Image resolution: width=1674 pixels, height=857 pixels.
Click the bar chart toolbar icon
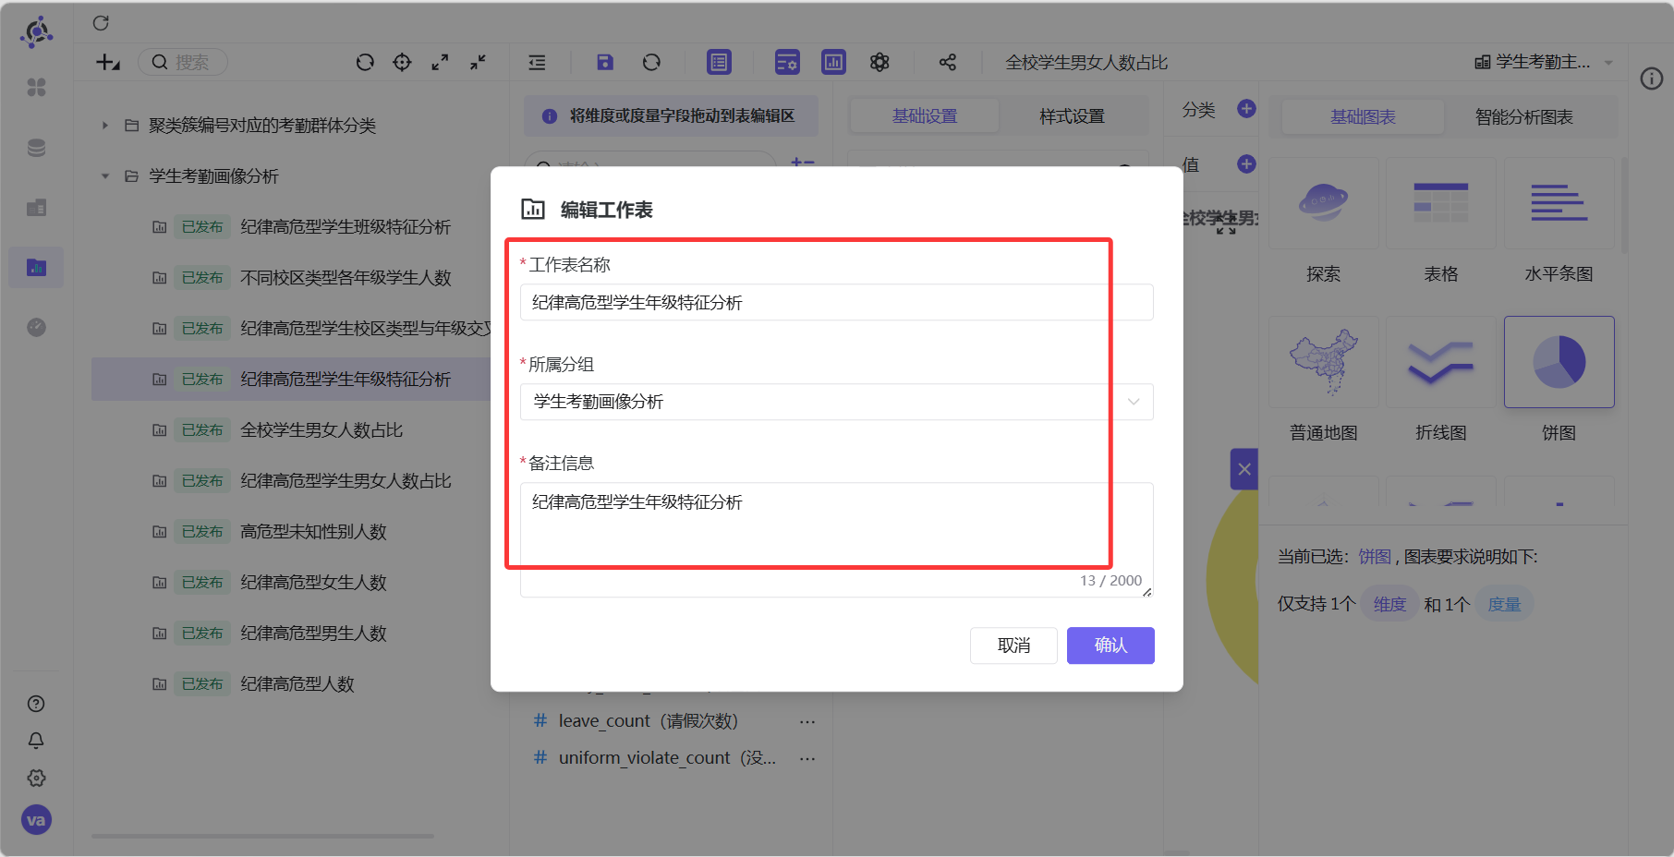pyautogui.click(x=833, y=62)
